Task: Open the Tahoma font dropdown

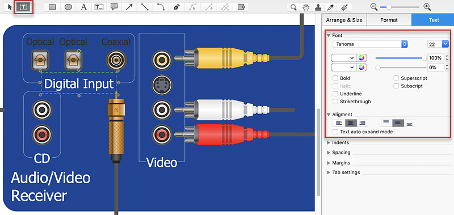Action: (371, 44)
